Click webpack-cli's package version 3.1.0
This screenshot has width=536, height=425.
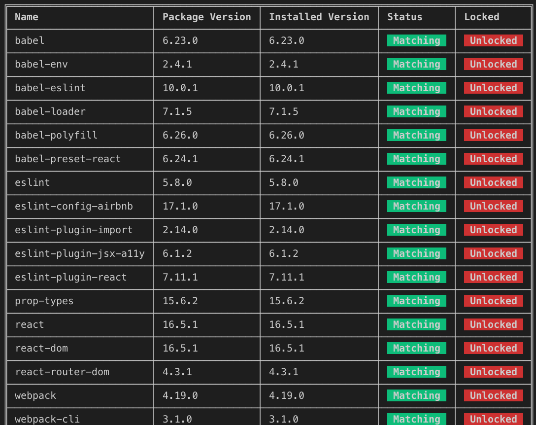click(x=177, y=419)
